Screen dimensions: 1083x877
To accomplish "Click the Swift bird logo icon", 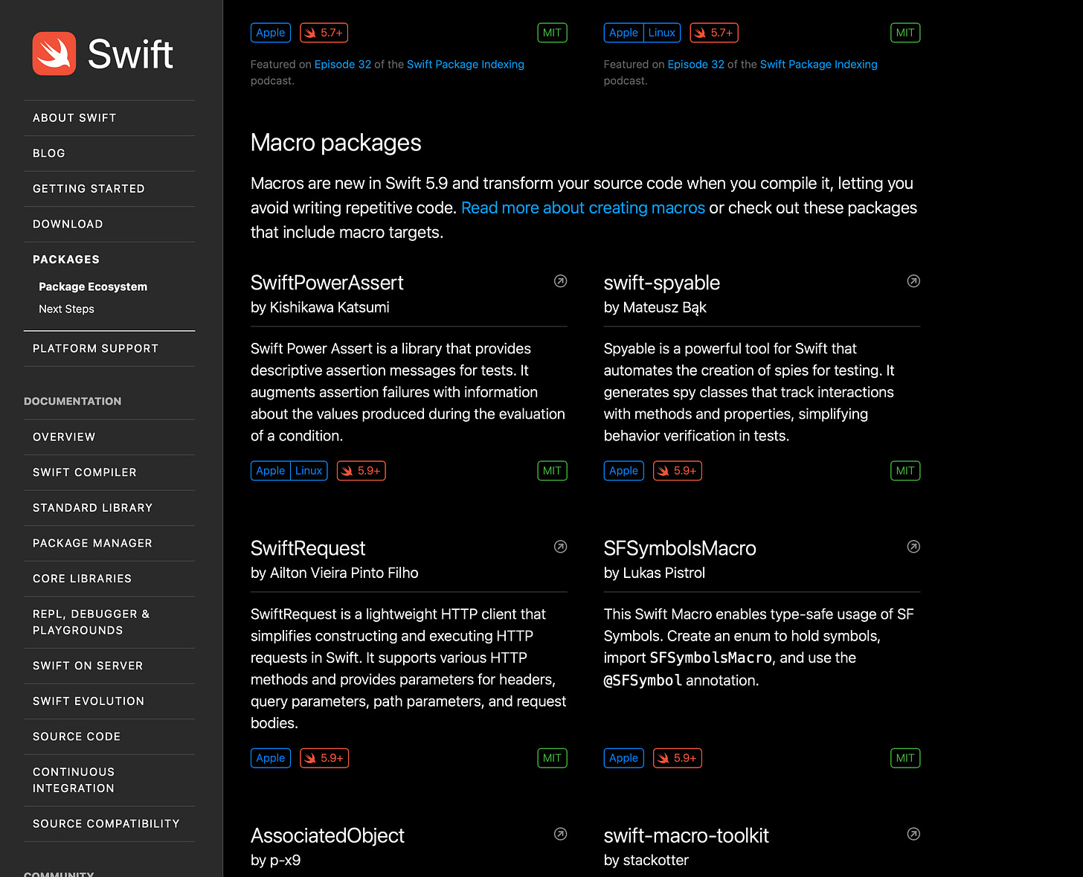I will (54, 54).
